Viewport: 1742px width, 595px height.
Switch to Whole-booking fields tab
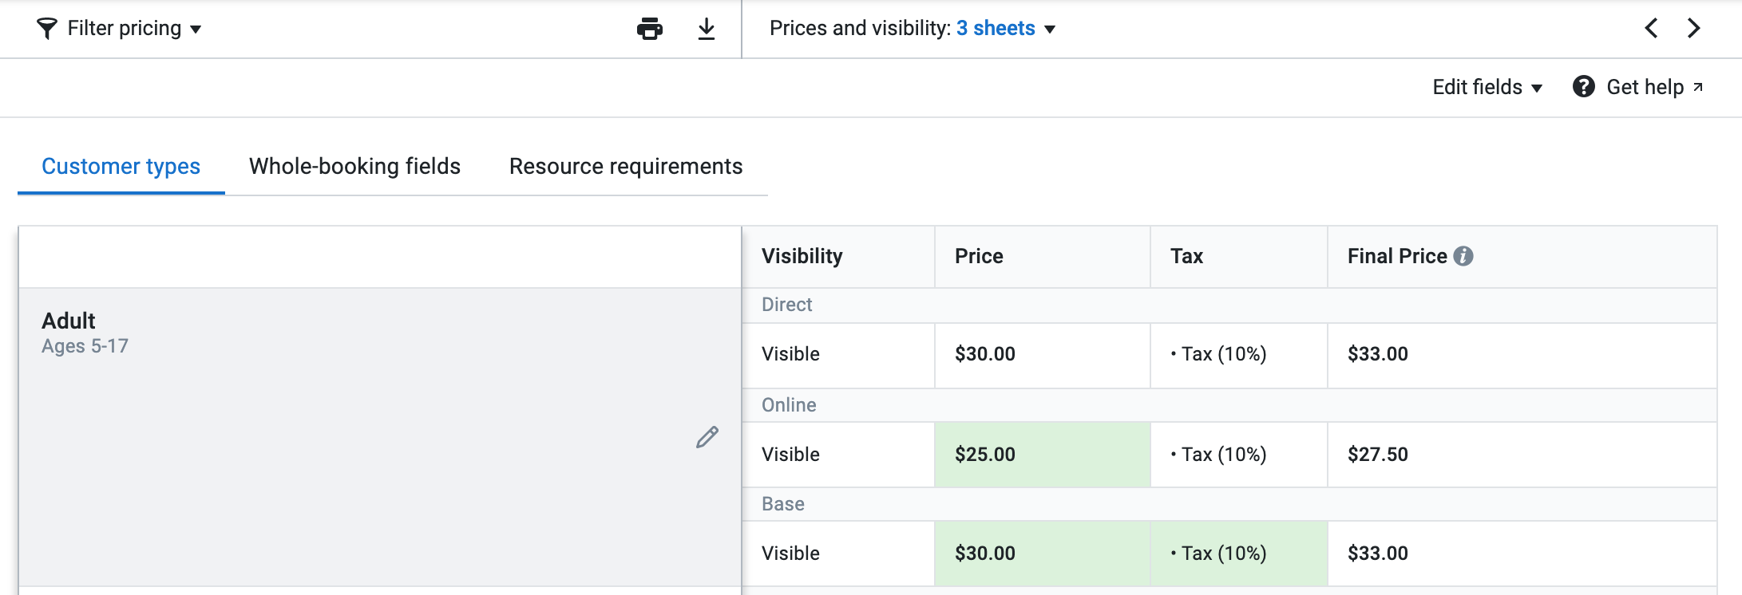coord(354,167)
